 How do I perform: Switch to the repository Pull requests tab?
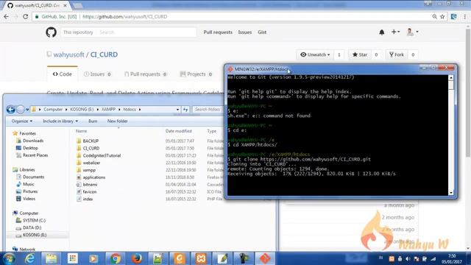coord(146,74)
